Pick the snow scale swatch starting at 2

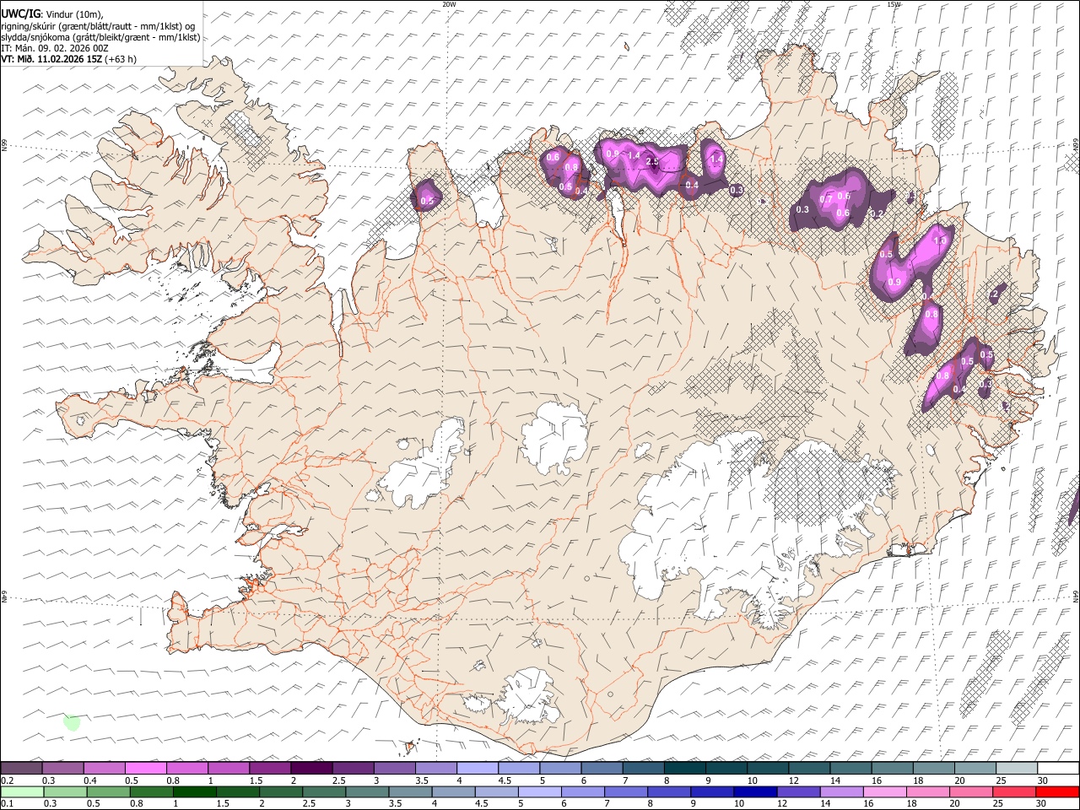point(311,769)
